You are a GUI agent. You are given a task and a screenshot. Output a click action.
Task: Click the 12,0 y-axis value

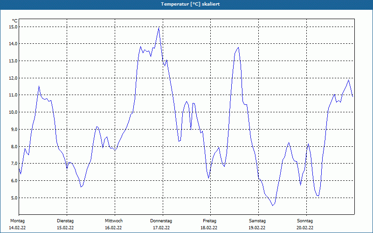(x=13, y=78)
